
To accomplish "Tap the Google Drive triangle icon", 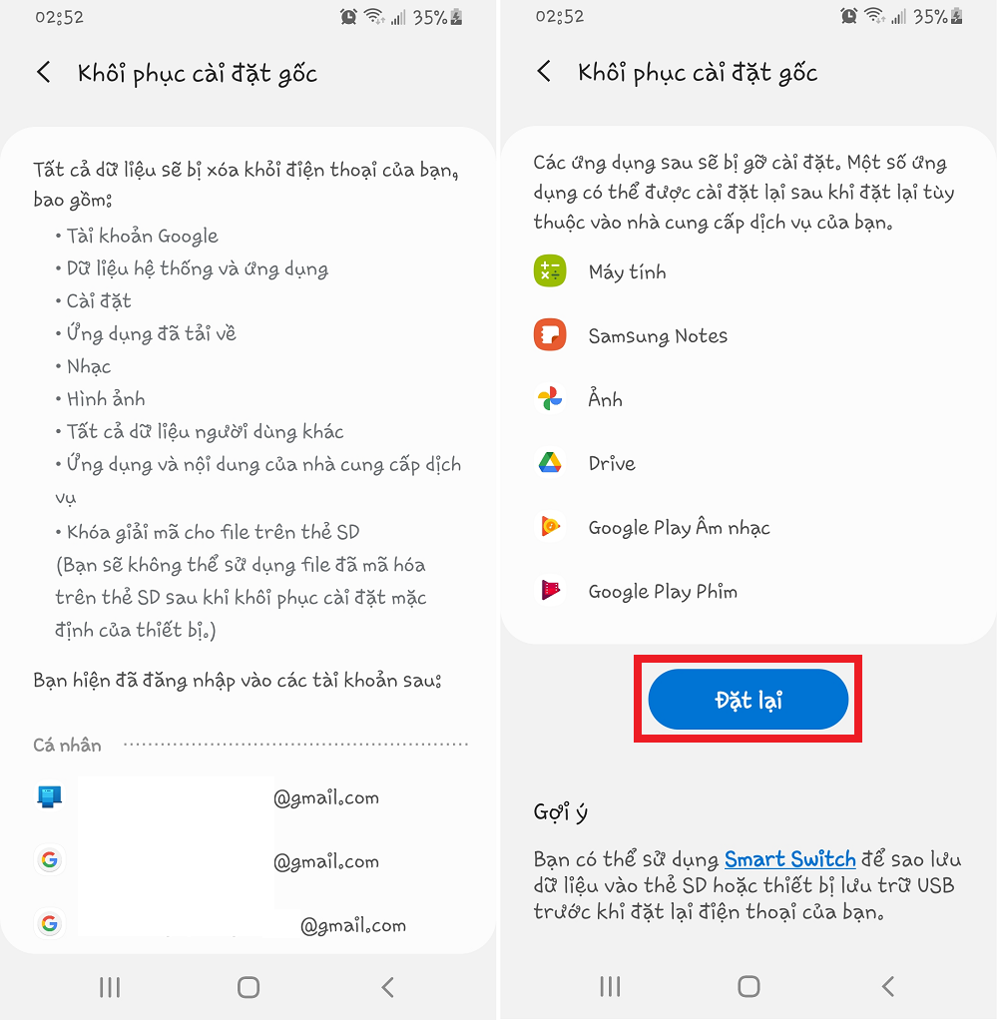I will 550,462.
